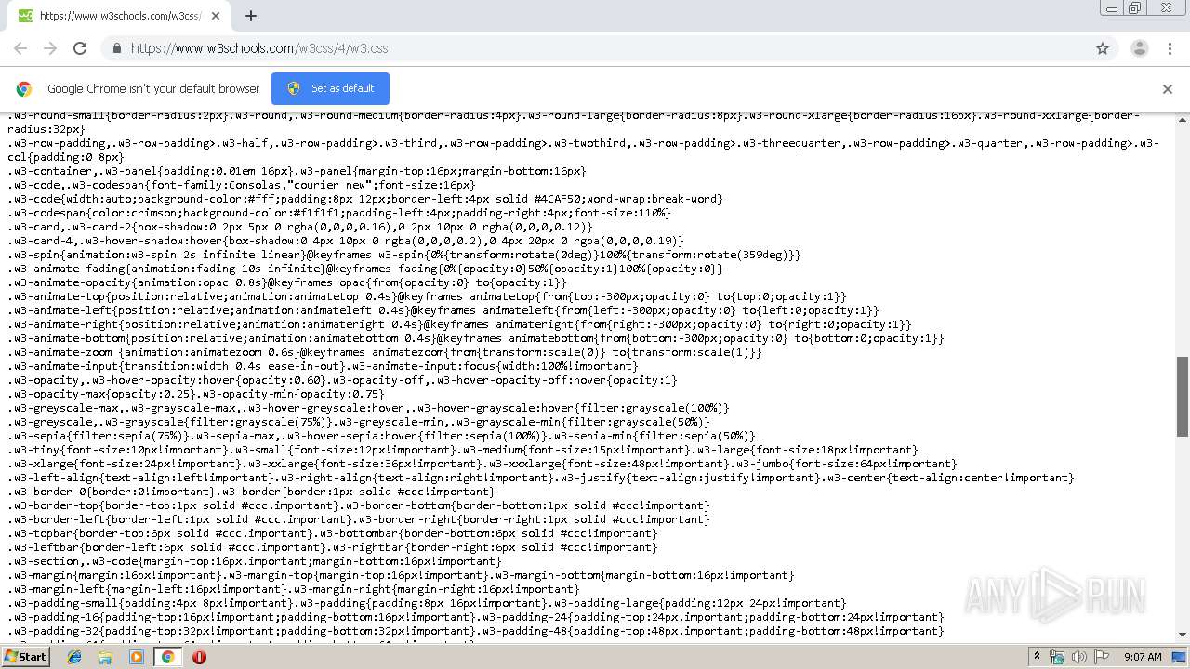Click the '.w3-spin{animation:w3-spin' line
The width and height of the screenshot is (1190, 669).
click(403, 255)
